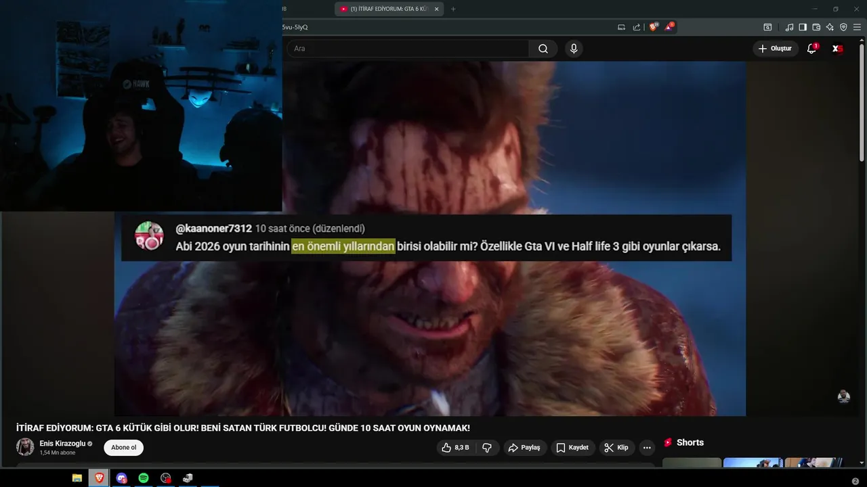The height and width of the screenshot is (487, 867).
Task: Close the İTİRAF EDİYORUM tab
Action: [x=436, y=9]
